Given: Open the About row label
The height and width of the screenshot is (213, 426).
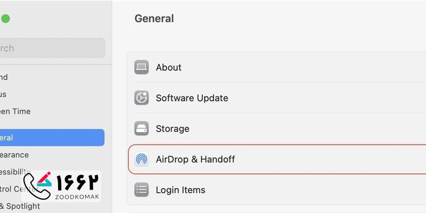Looking at the screenshot, I should pos(169,68).
